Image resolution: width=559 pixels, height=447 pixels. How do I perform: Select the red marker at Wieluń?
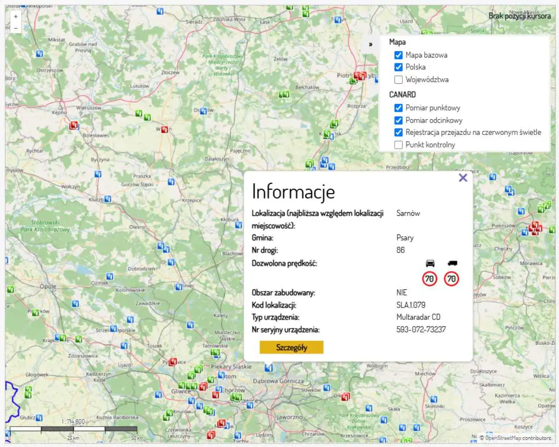point(164,129)
